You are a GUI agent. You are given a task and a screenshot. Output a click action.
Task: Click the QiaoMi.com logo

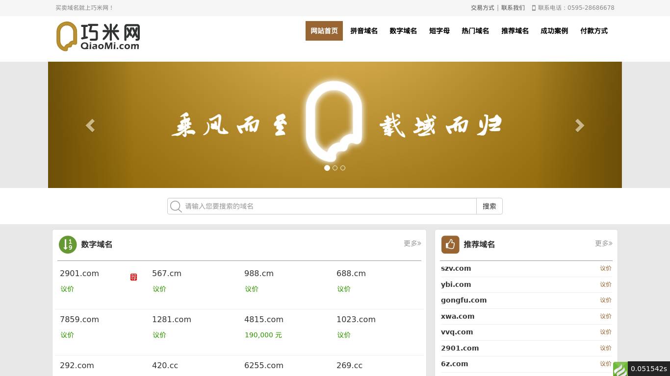(x=98, y=36)
